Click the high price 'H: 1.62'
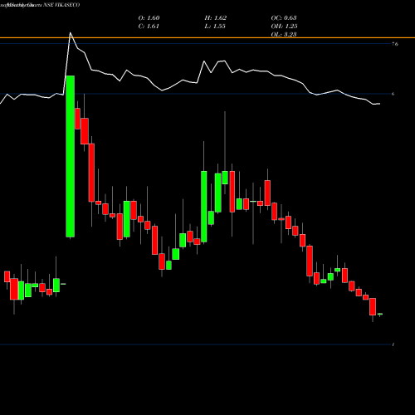 click(216, 18)
